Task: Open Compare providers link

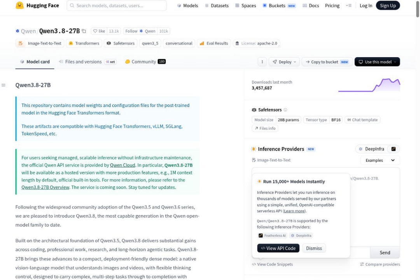Action: coord(380,264)
